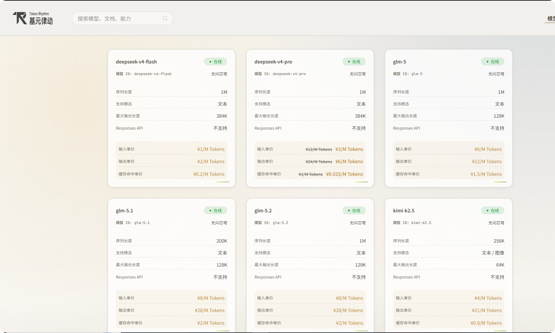This screenshot has height=333, width=555.
Task: Click the ¥8/M Tokens input price of glm-5.2
Action: pos(349,298)
